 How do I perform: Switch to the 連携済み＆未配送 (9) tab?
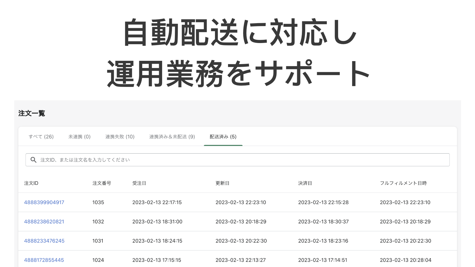tap(172, 136)
